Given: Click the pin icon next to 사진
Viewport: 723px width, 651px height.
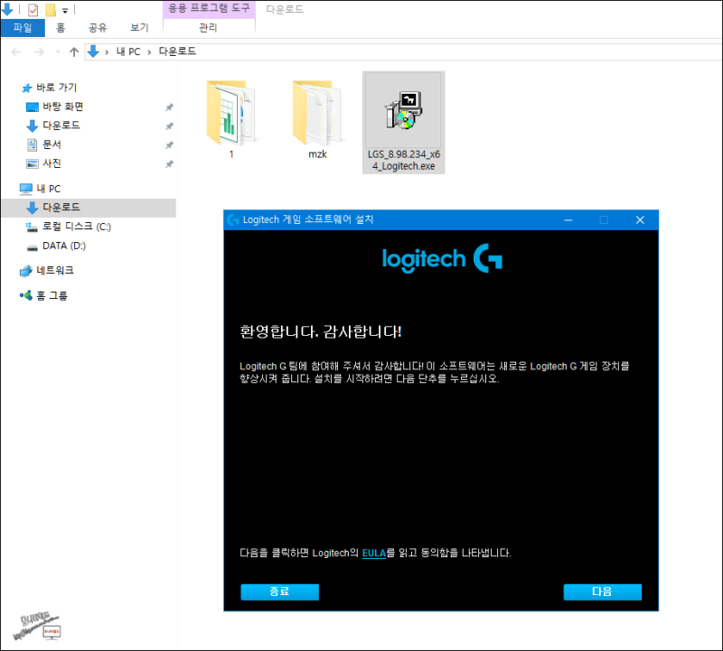Looking at the screenshot, I should coord(170,164).
